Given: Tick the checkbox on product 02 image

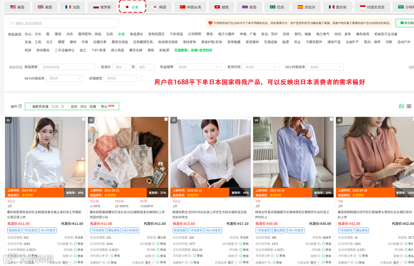Looking at the screenshot, I should pos(166,119).
